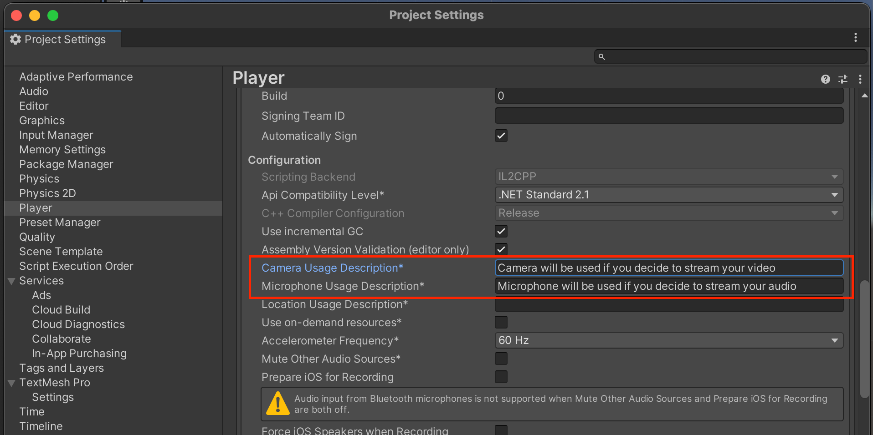Open the kebab menu beside Player presets icon
The height and width of the screenshot is (435, 873).
[860, 79]
